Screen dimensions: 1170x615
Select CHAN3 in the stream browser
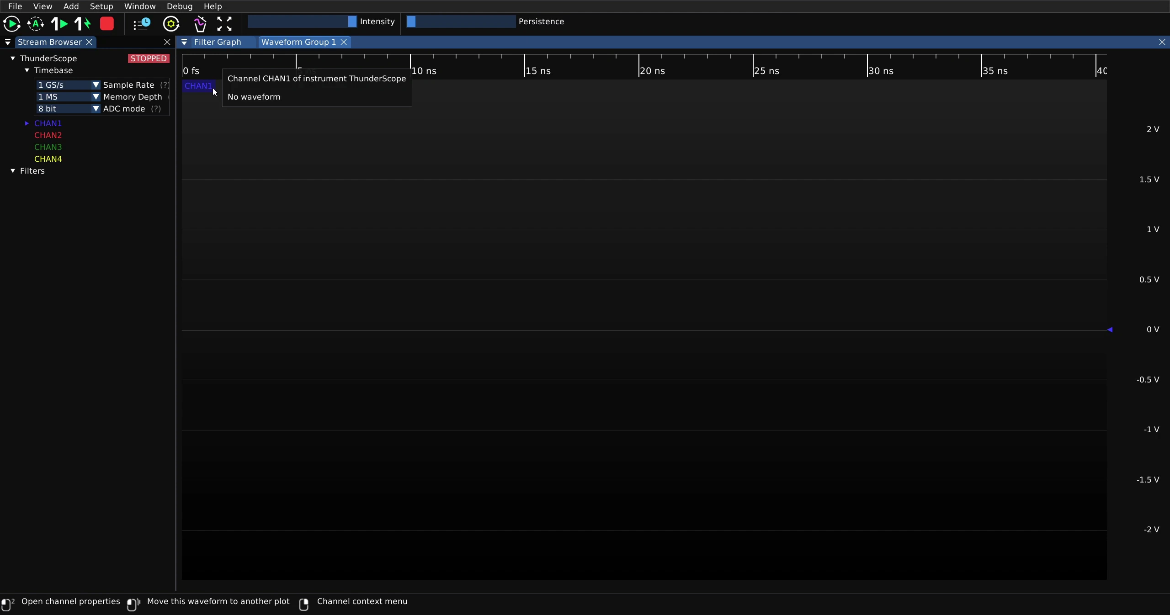48,147
